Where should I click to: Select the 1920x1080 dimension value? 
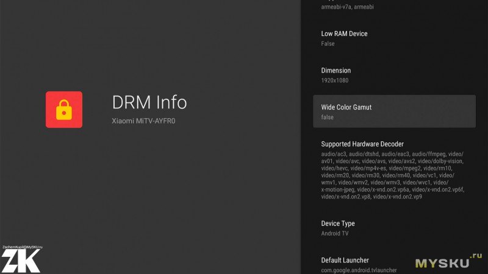tap(334, 80)
